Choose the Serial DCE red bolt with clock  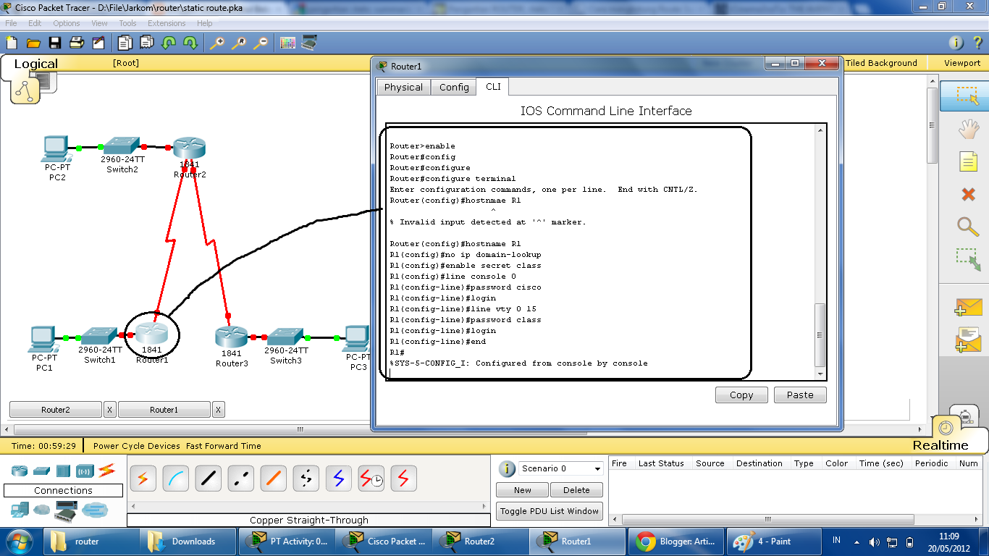(x=371, y=478)
